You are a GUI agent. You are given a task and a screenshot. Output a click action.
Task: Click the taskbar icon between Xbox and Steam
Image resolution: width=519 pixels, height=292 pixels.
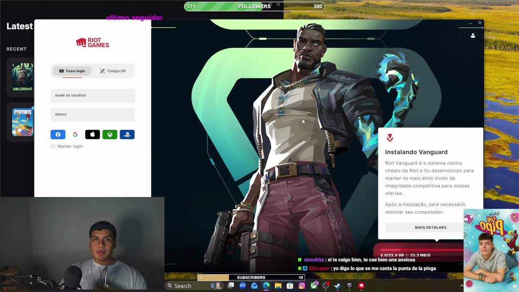(326, 286)
